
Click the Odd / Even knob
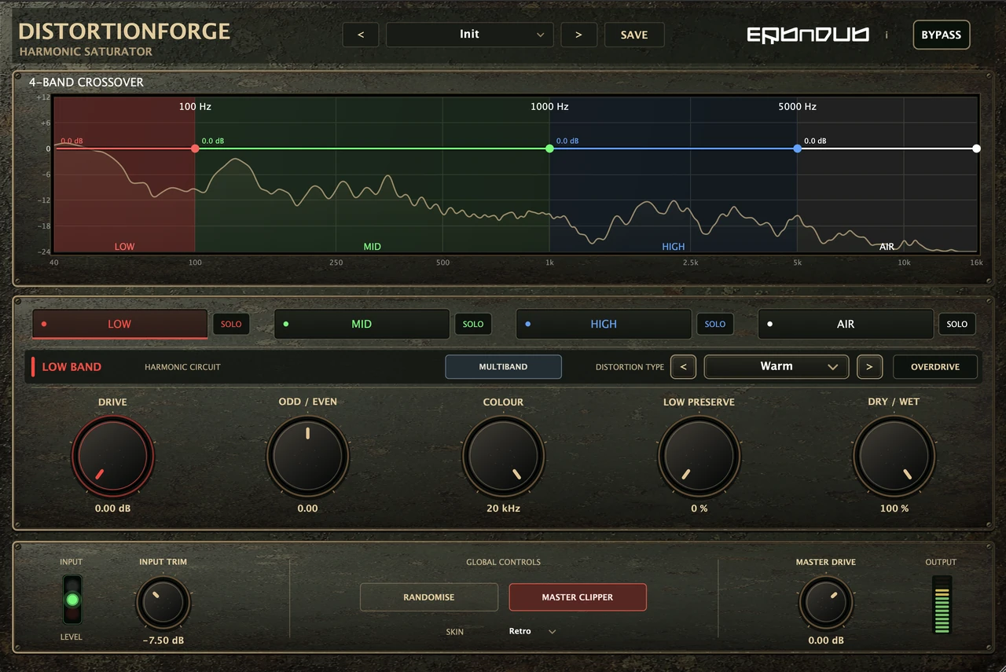(307, 457)
